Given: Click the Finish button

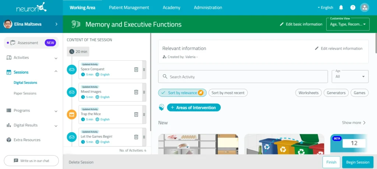Looking at the screenshot, I should point(331,162).
